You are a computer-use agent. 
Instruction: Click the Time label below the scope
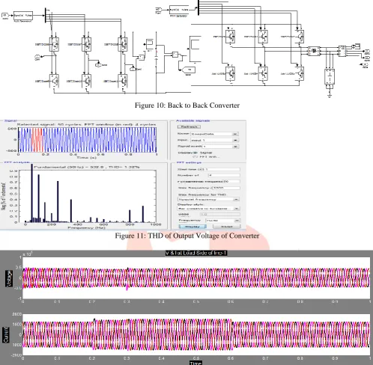(x=195, y=363)
